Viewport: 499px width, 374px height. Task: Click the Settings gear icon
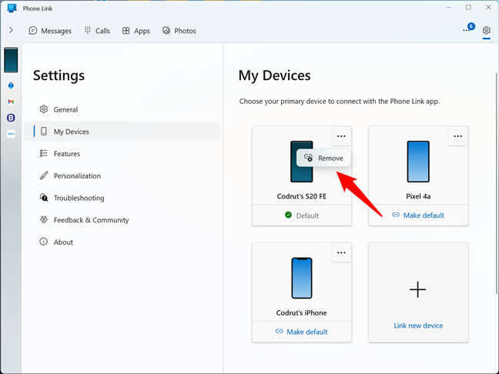pyautogui.click(x=486, y=31)
